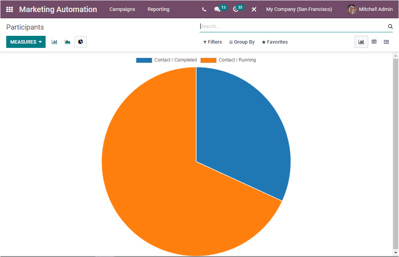Open the Measures dropdown
399x257 pixels.
[x=26, y=41]
